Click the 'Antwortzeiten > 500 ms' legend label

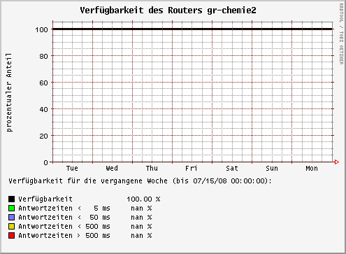(x=64, y=236)
